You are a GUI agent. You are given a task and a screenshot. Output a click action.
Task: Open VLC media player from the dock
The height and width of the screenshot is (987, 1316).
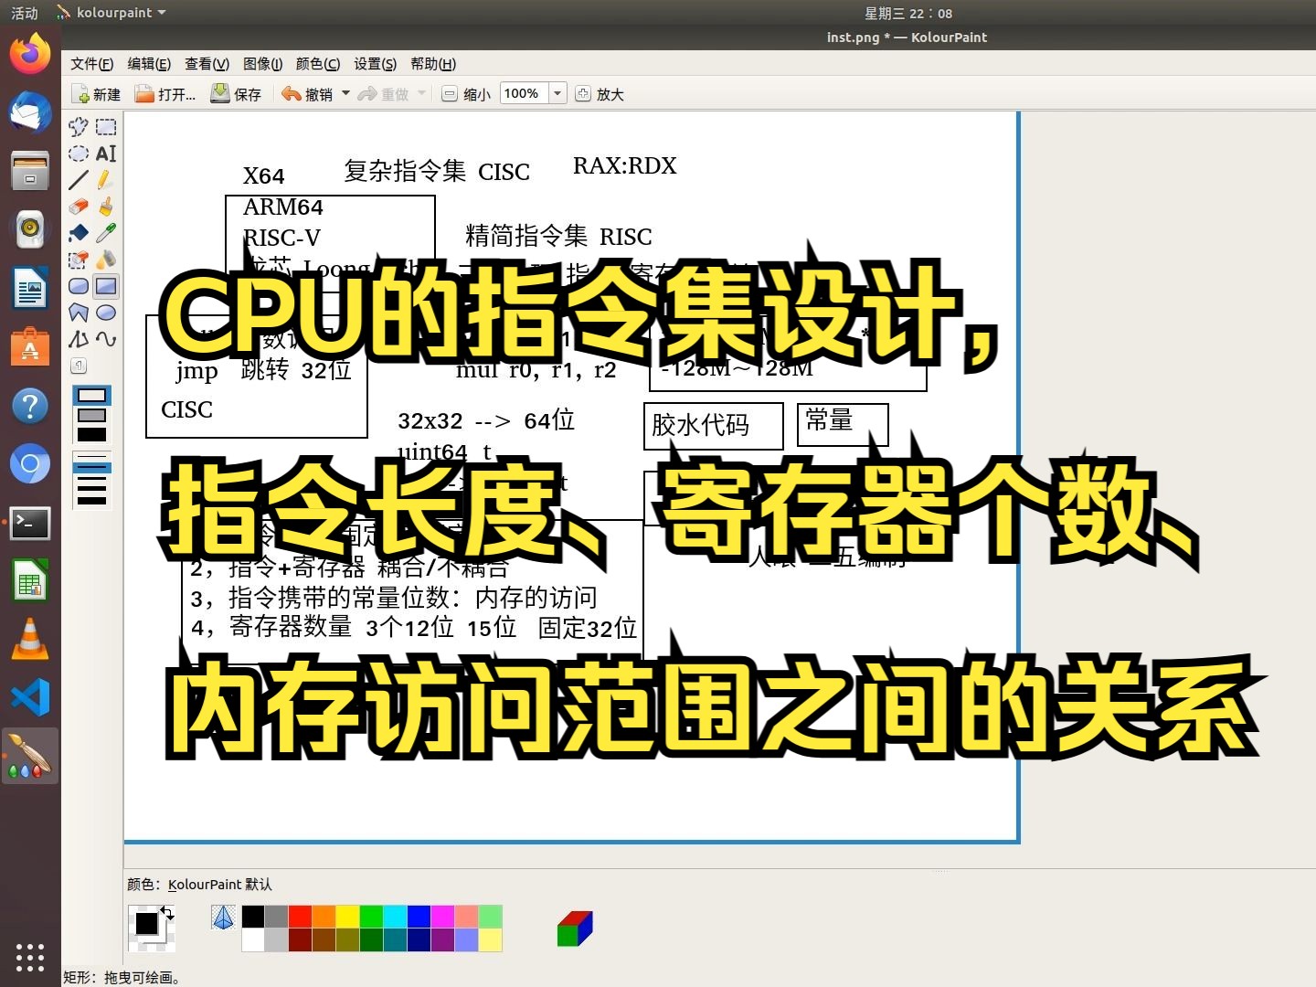coord(30,640)
